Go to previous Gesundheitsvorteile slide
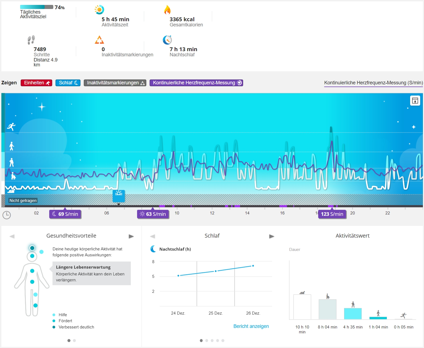The height and width of the screenshot is (348, 424). [12, 236]
